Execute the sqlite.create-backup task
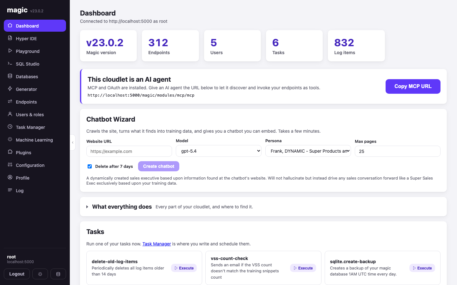 click(x=422, y=268)
